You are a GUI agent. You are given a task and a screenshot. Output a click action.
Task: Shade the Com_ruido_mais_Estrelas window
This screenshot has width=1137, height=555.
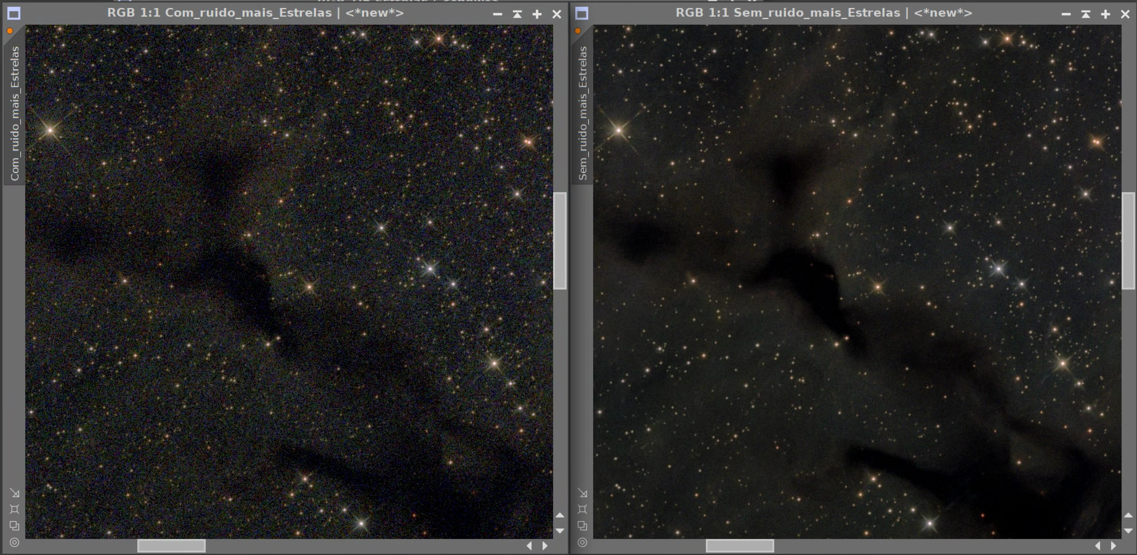tap(517, 14)
